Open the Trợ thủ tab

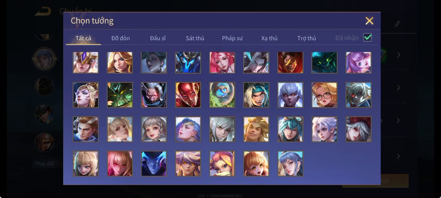tap(307, 38)
